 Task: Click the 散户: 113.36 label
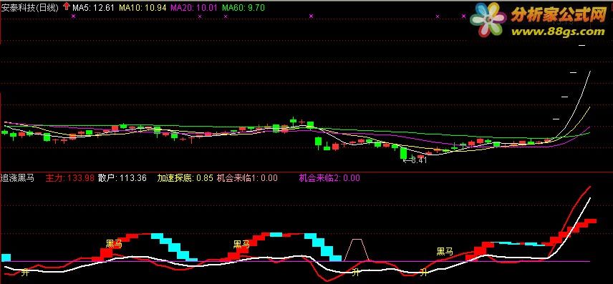click(122, 178)
